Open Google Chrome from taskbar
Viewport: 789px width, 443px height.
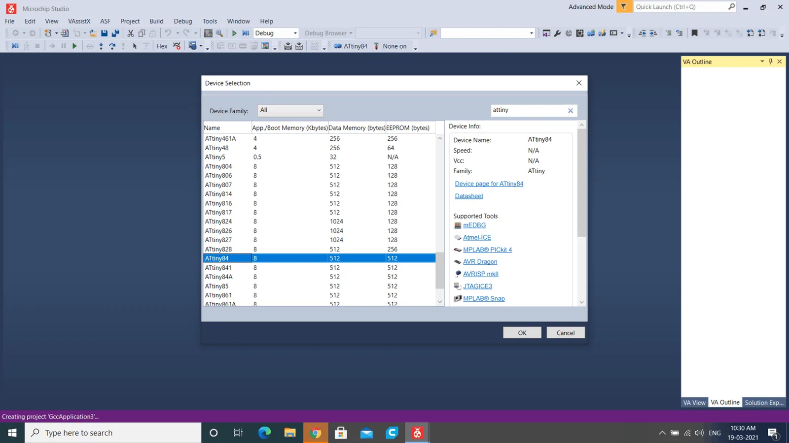click(316, 433)
